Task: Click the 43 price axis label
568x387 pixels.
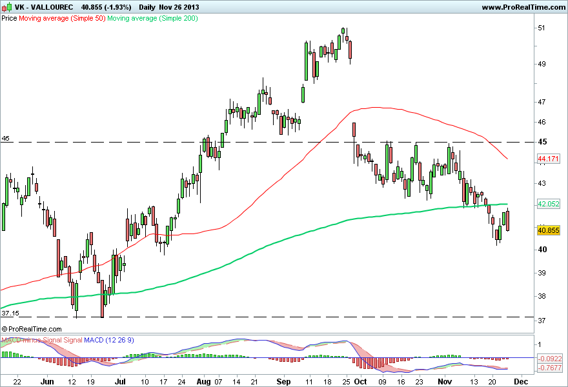Action: tap(542, 184)
